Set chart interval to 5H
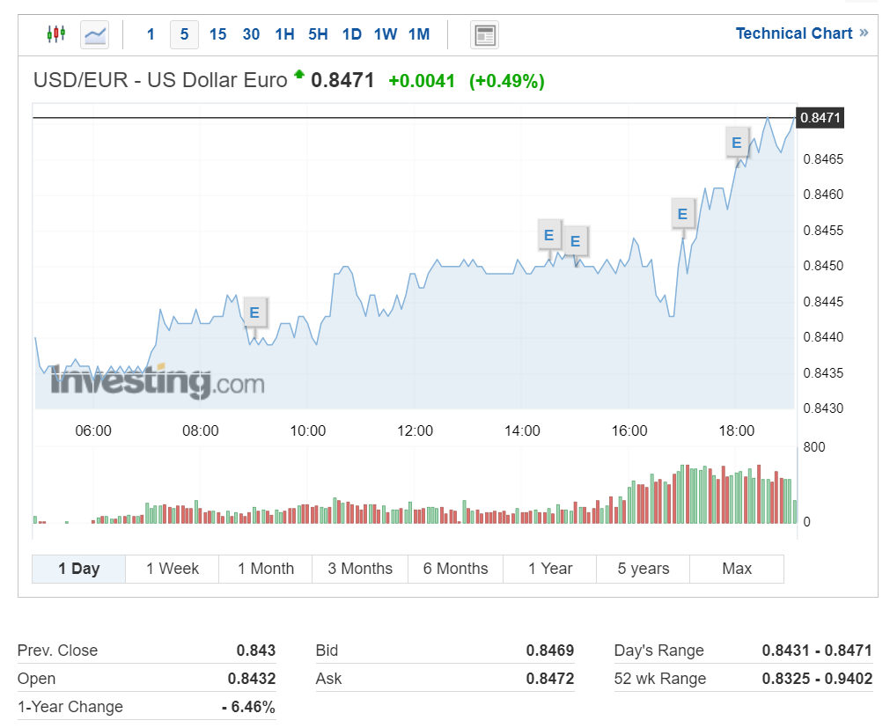The height and width of the screenshot is (728, 890). coord(318,34)
